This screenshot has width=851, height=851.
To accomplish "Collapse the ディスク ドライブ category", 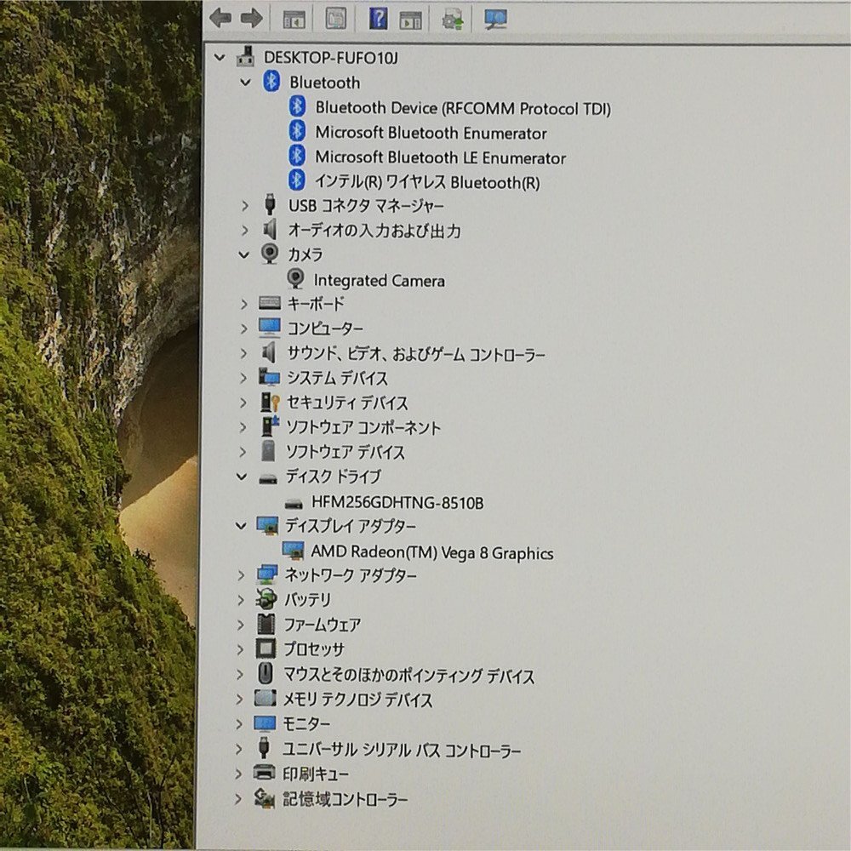I will (x=242, y=477).
